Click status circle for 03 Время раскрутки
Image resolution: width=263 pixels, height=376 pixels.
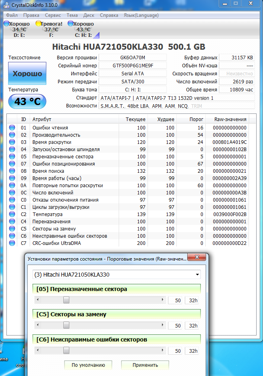tap(12, 142)
